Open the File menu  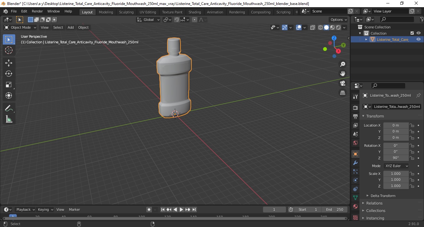[14, 11]
